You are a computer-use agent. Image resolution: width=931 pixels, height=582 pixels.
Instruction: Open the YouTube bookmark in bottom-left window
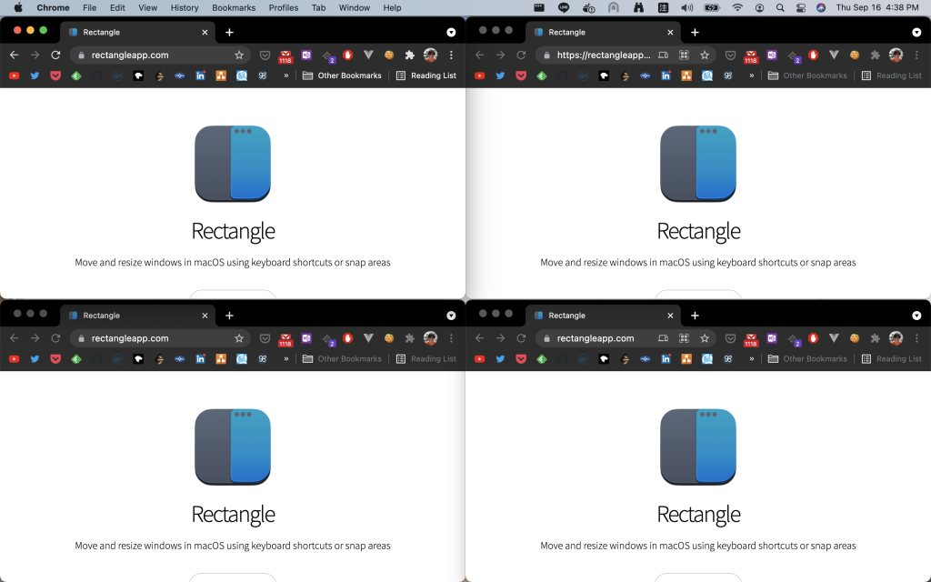pyautogui.click(x=15, y=358)
